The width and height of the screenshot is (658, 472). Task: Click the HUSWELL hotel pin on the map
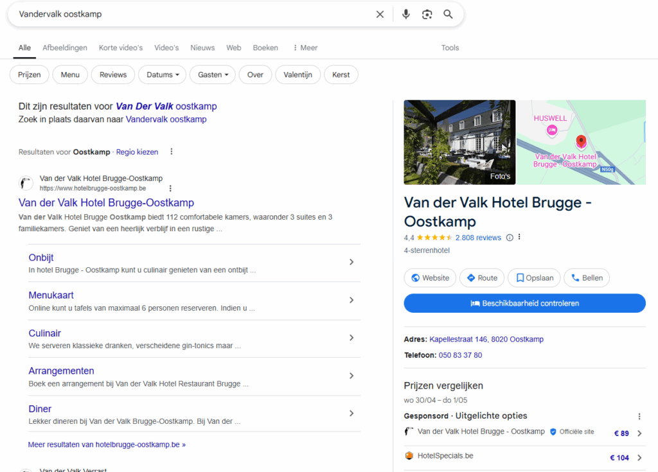pos(551,130)
